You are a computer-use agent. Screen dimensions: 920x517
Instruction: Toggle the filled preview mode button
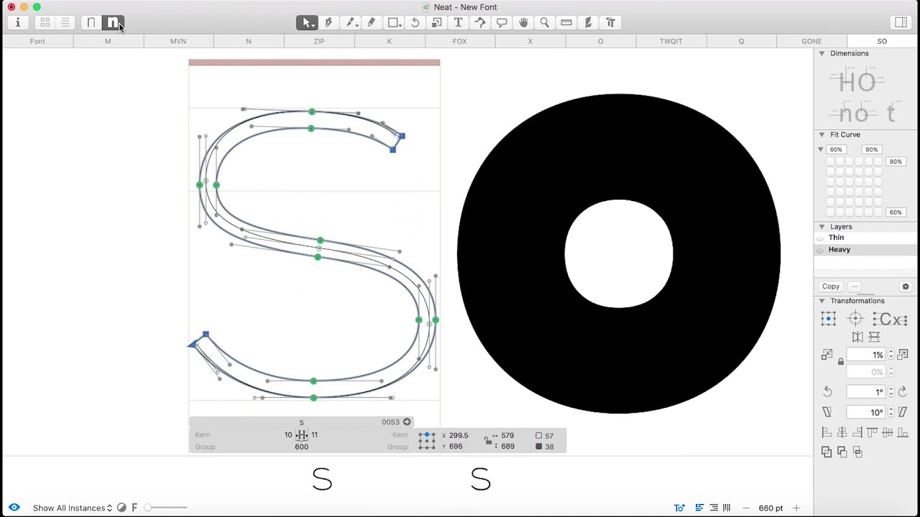pyautogui.click(x=113, y=23)
